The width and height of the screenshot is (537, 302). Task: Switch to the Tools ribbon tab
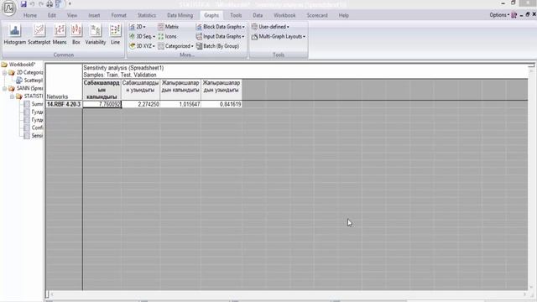point(236,15)
